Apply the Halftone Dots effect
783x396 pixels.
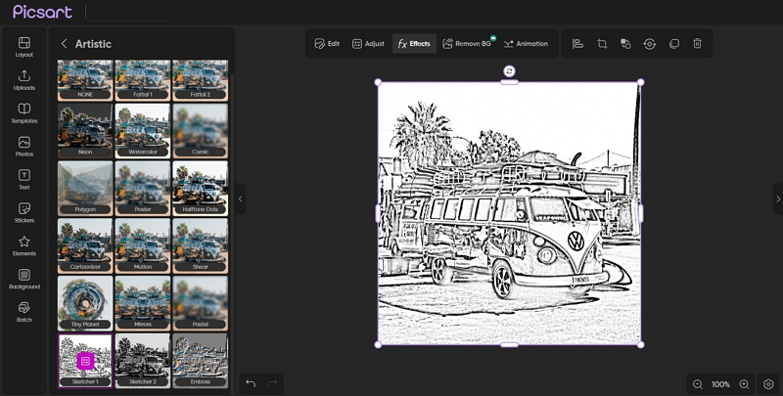click(201, 188)
